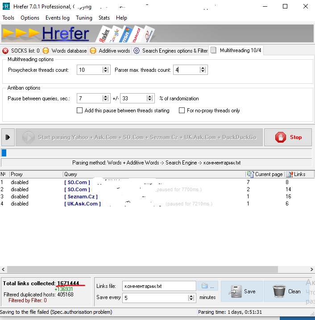
Task: Click the Links column icon
Action: pos(290,174)
